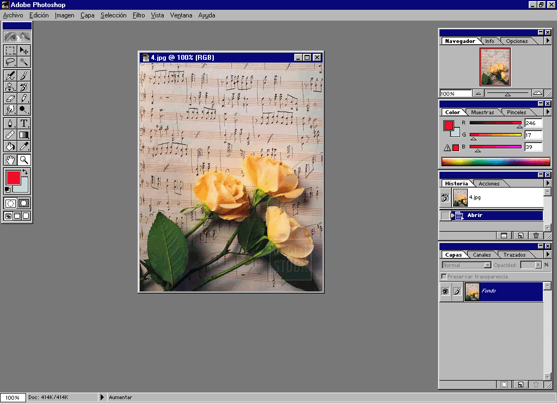Select the Type tool

tap(24, 123)
